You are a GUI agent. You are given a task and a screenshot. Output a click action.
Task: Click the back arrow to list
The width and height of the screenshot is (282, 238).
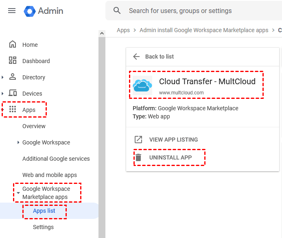[136, 57]
